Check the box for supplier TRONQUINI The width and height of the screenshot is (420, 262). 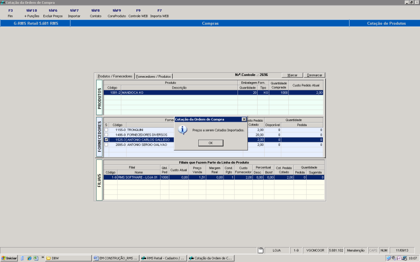[106, 130]
